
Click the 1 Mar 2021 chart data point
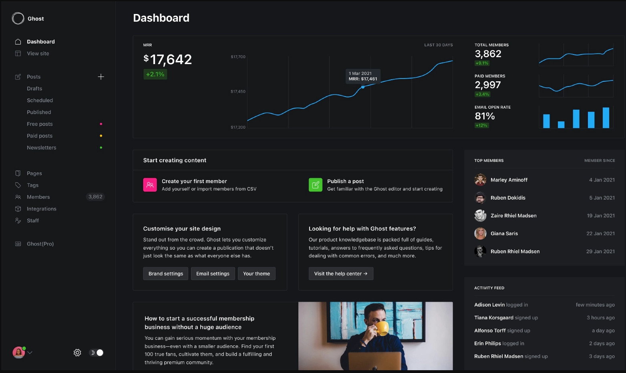click(363, 87)
